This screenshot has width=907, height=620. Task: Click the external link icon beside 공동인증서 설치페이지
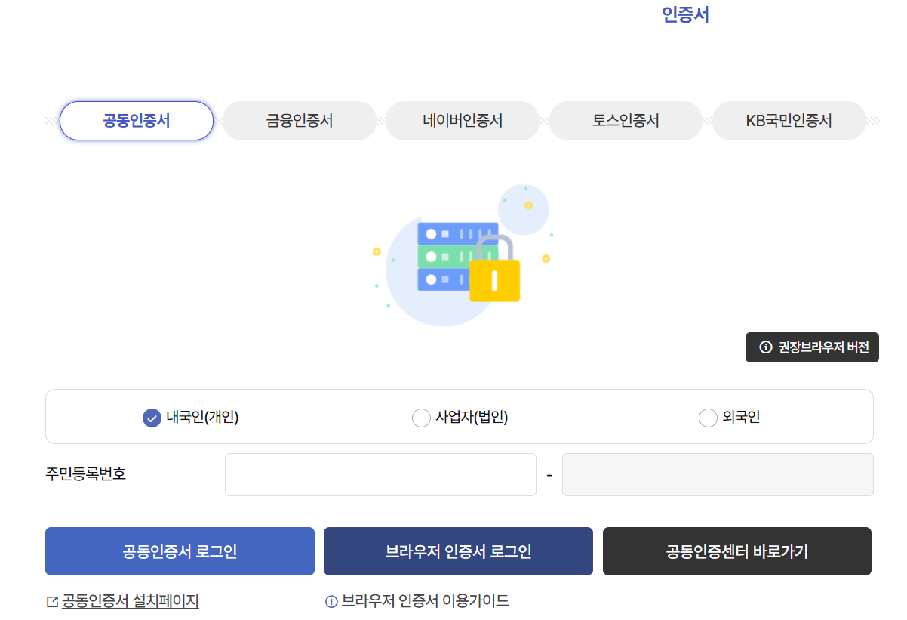pos(50,602)
